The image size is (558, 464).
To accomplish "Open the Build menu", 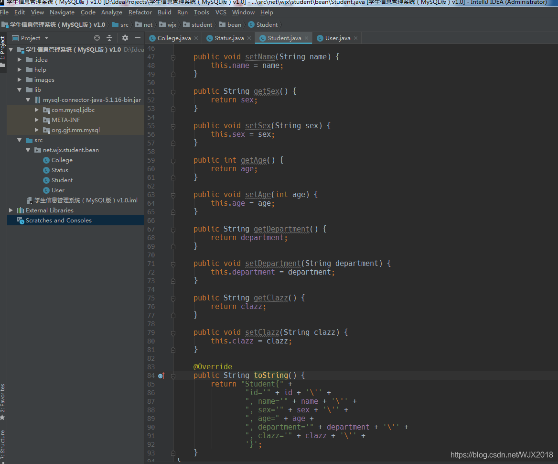I will click(164, 12).
